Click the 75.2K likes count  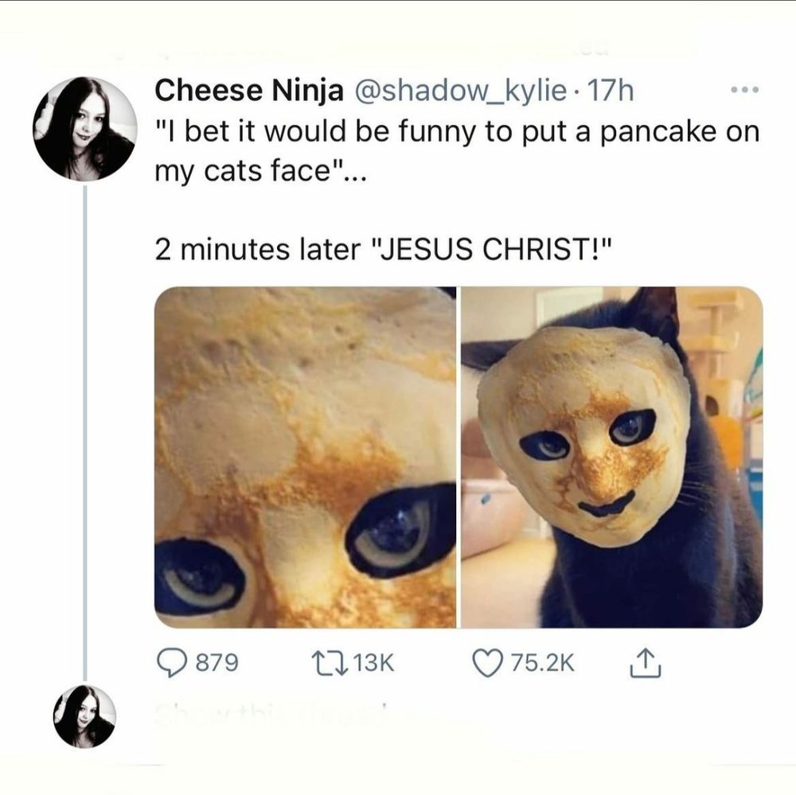pos(542,662)
